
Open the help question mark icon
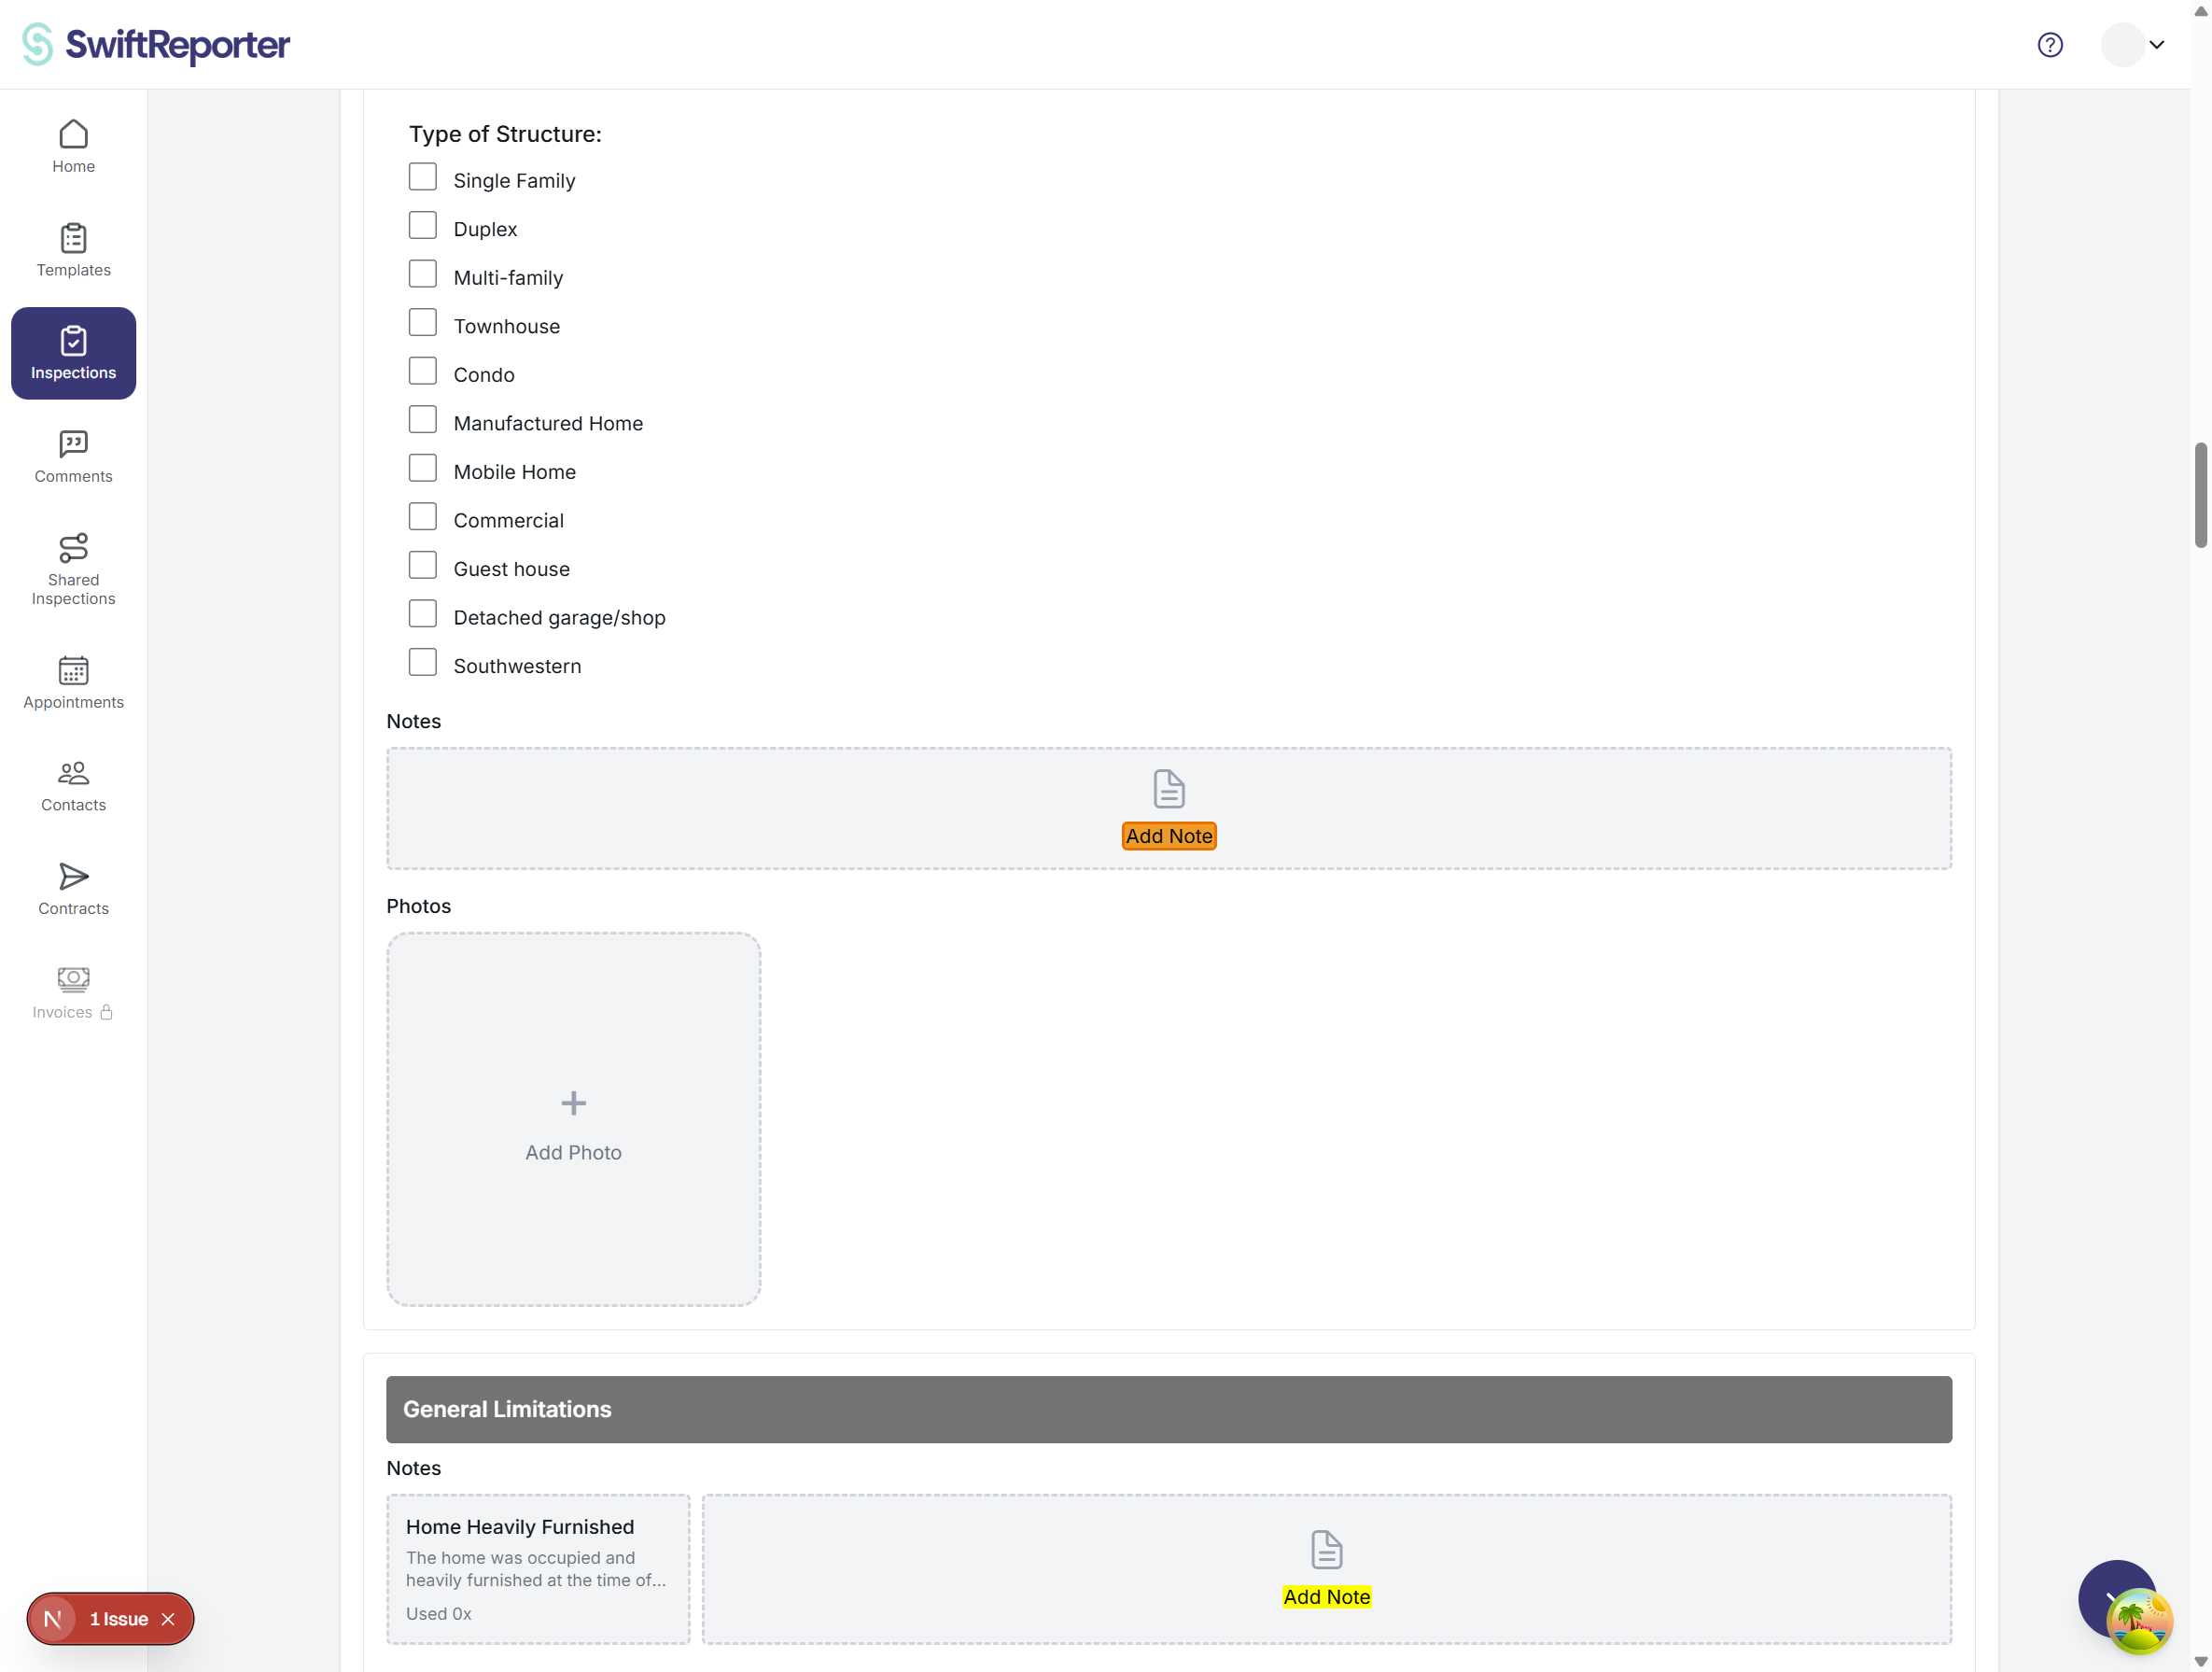(2050, 44)
